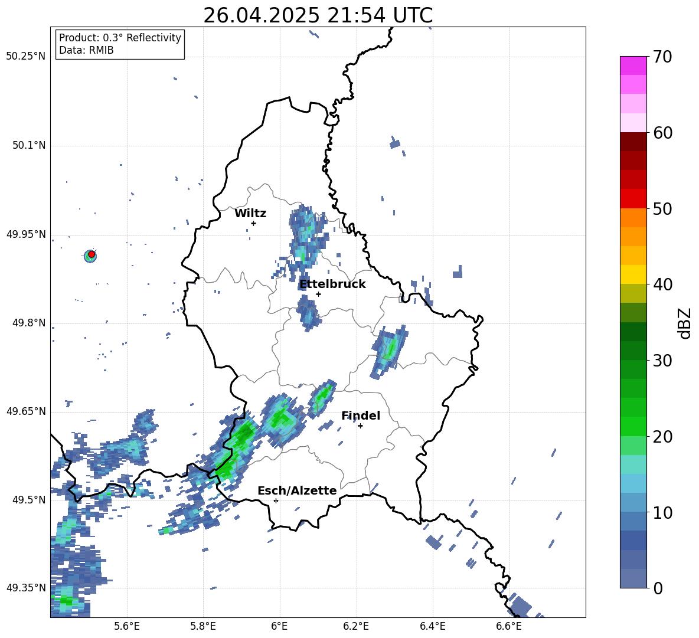Click the small echo south of Ettelbruck

308,313
